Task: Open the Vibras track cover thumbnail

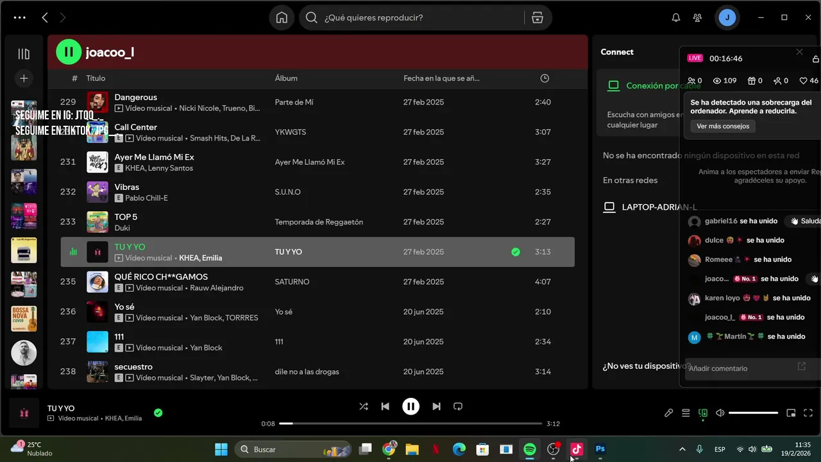Action: point(97,192)
